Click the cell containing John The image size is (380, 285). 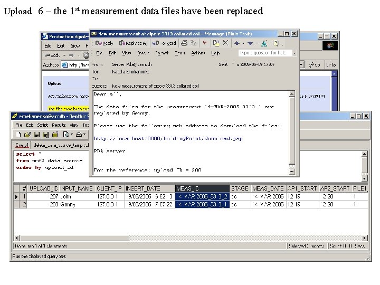77,196
